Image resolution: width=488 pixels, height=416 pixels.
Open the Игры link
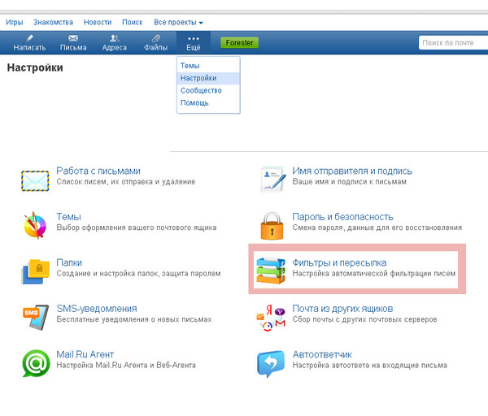pos(15,23)
